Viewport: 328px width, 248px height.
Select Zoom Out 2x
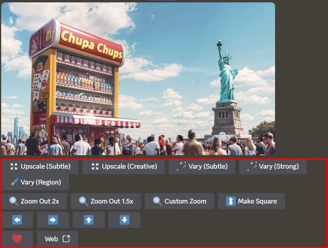point(34,201)
